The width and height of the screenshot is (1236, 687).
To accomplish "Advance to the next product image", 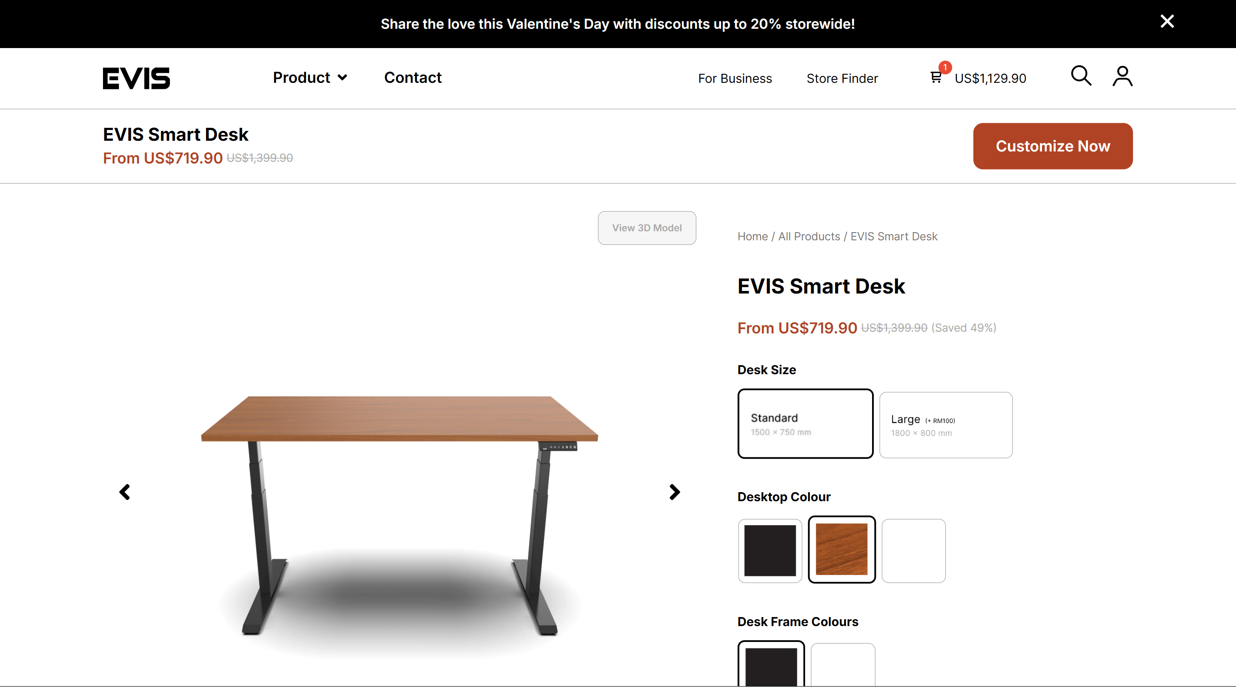I will coord(675,492).
